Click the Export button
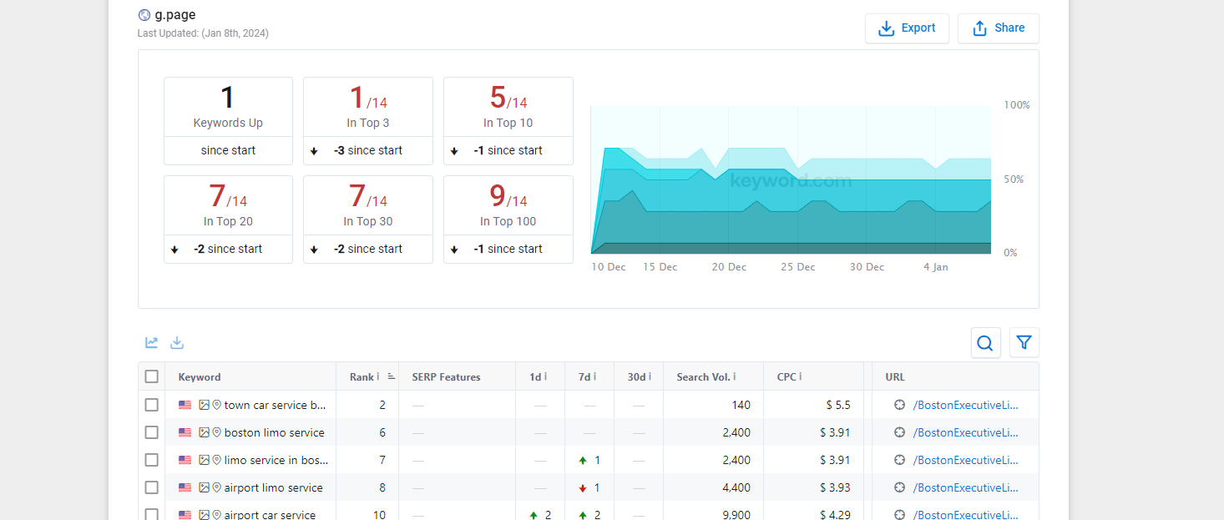Screen dimensions: 1224x520 click(x=907, y=28)
